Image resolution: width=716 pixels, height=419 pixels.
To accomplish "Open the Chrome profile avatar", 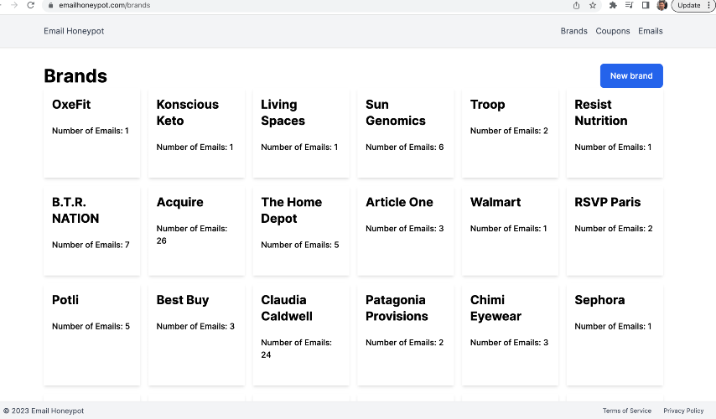I will [x=662, y=5].
